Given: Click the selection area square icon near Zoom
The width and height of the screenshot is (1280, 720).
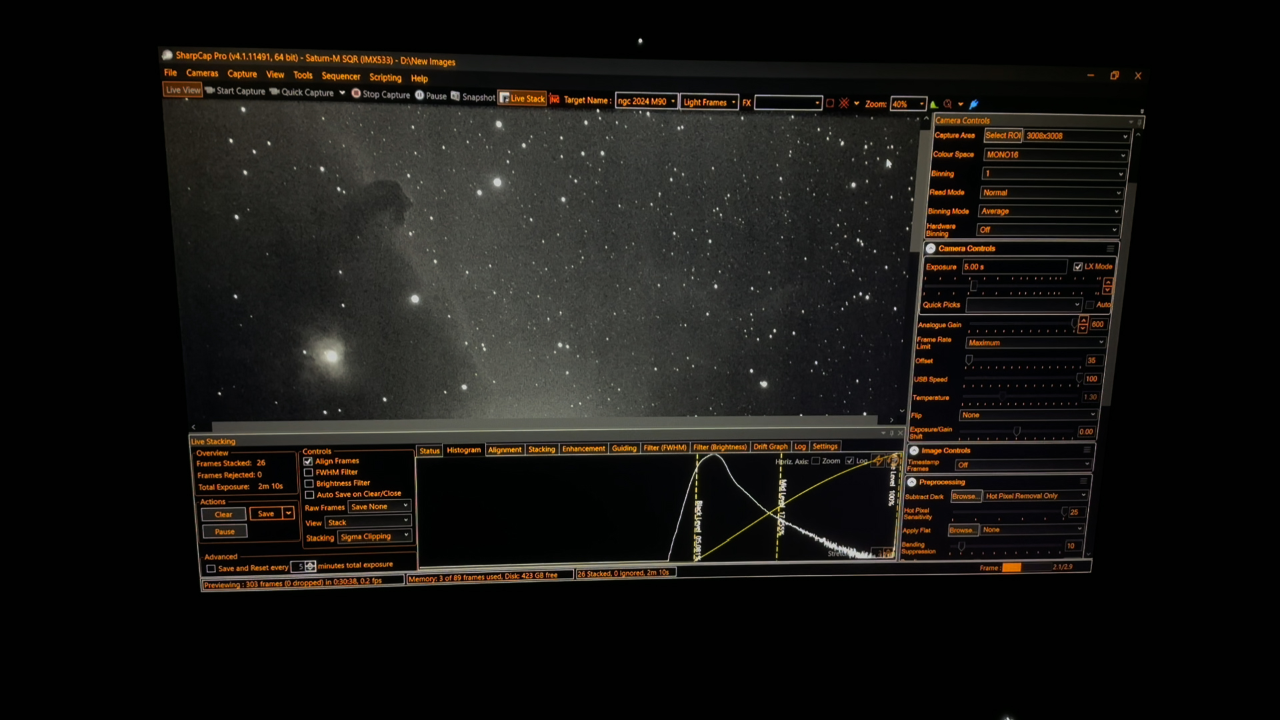Looking at the screenshot, I should coord(830,103).
